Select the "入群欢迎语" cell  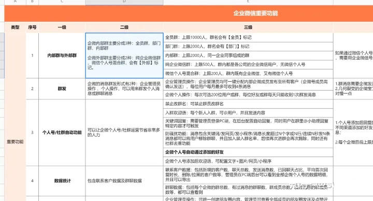[x=248, y=113]
